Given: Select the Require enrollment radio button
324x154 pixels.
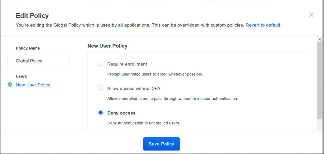Looking at the screenshot, I should point(100,64).
